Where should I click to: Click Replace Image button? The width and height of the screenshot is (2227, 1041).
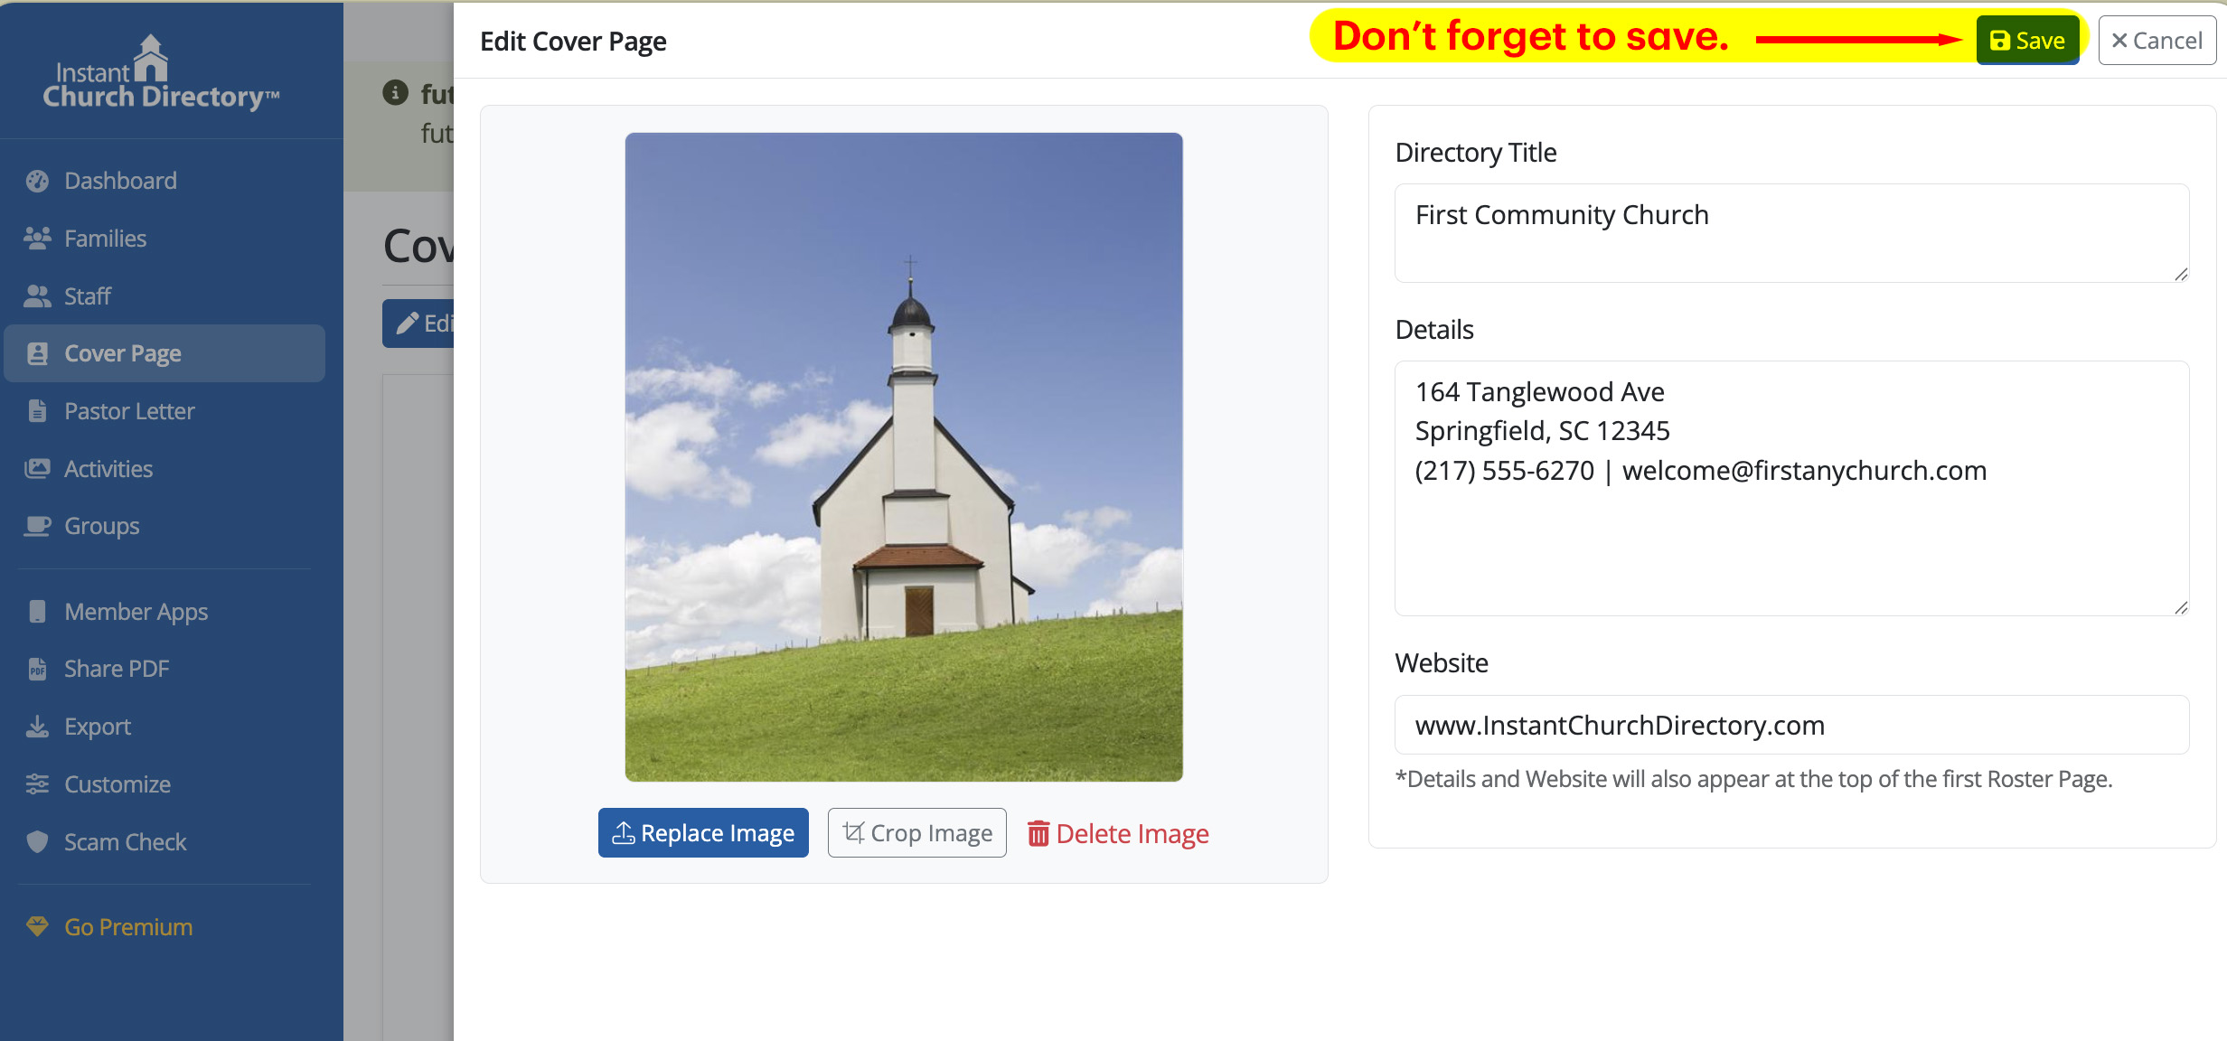(x=703, y=833)
